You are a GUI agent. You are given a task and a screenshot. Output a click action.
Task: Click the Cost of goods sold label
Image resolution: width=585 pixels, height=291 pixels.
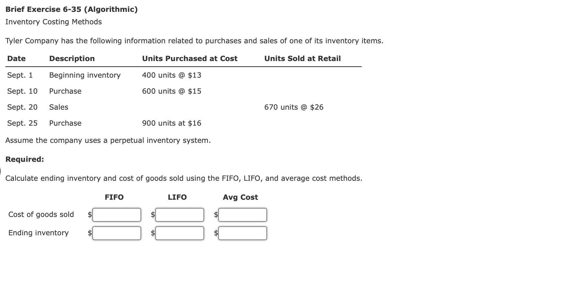41,215
